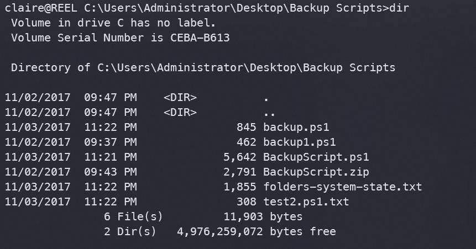Click the single-dot current directory entry
Screen dimensions: 476x249
coord(266,98)
